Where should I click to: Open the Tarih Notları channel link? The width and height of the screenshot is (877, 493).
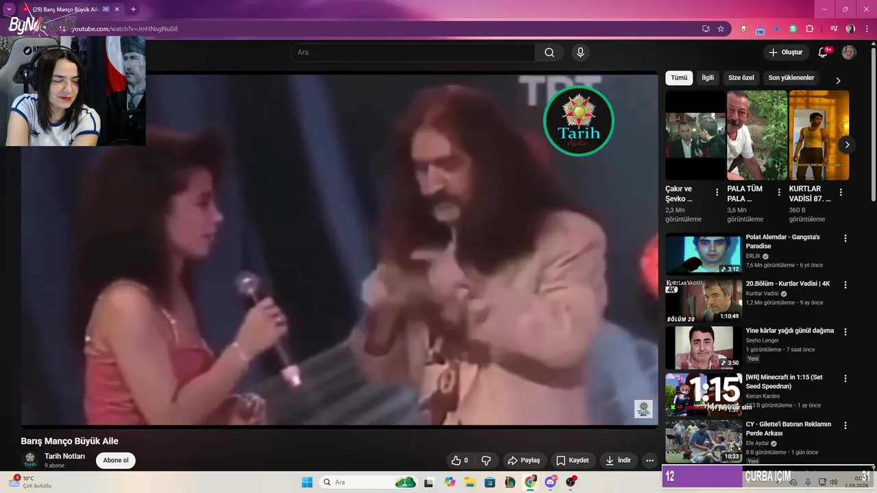click(65, 456)
